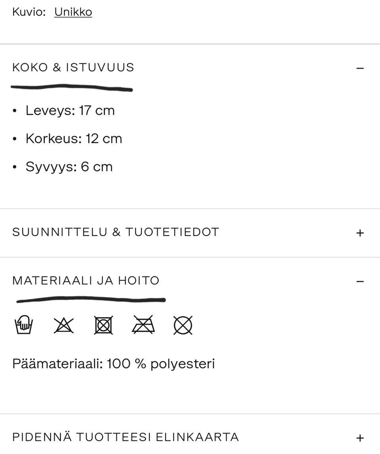The height and width of the screenshot is (454, 380).
Task: Click the Leveys: 17 cm list item
Action: click(x=70, y=111)
